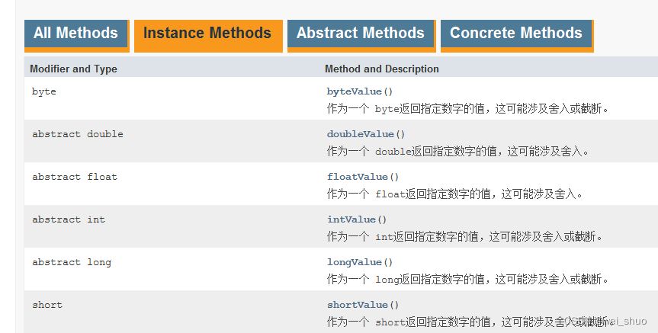Click the Method and Description column header

[x=382, y=69]
